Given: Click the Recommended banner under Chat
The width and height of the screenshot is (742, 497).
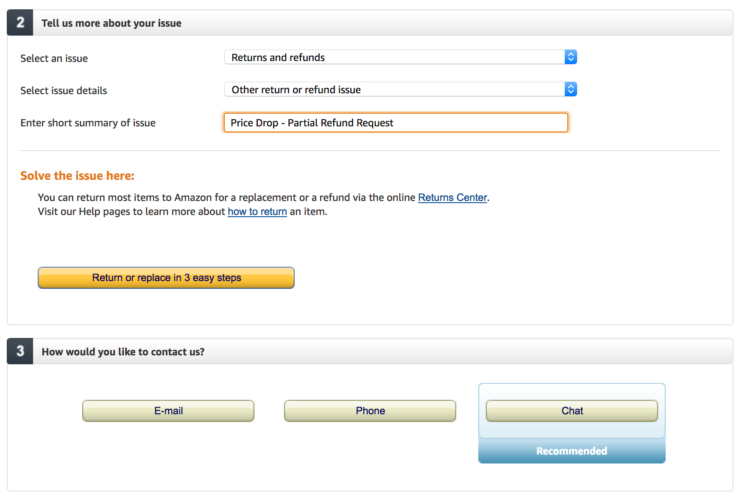Looking at the screenshot, I should pyautogui.click(x=572, y=450).
